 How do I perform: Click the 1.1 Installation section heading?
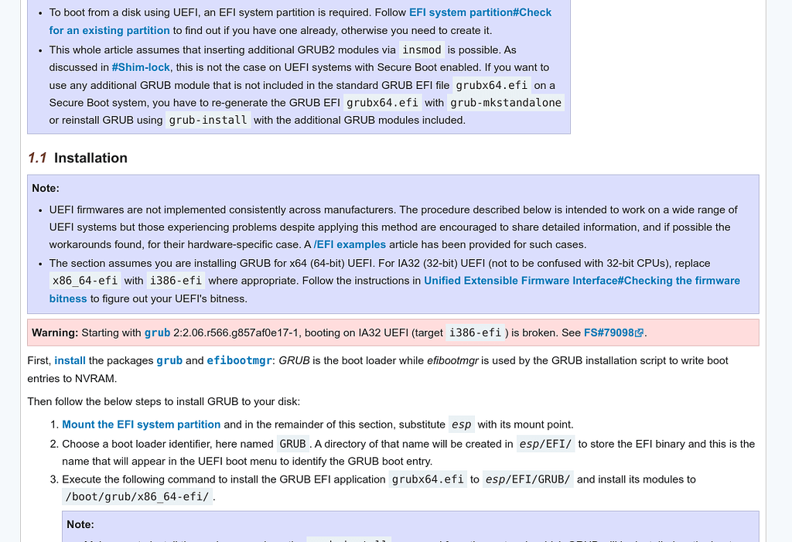(77, 158)
